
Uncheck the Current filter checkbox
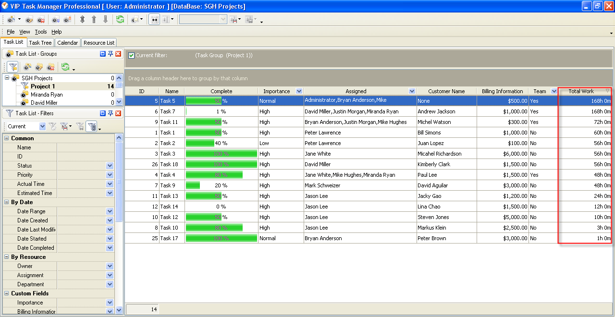click(131, 55)
